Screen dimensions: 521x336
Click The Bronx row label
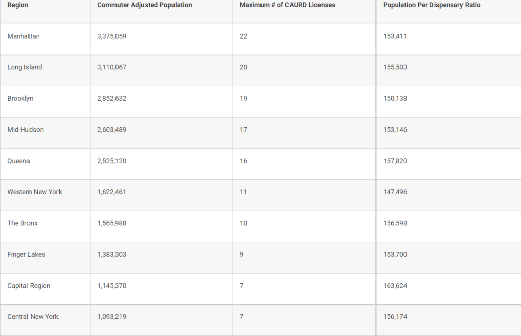point(22,223)
